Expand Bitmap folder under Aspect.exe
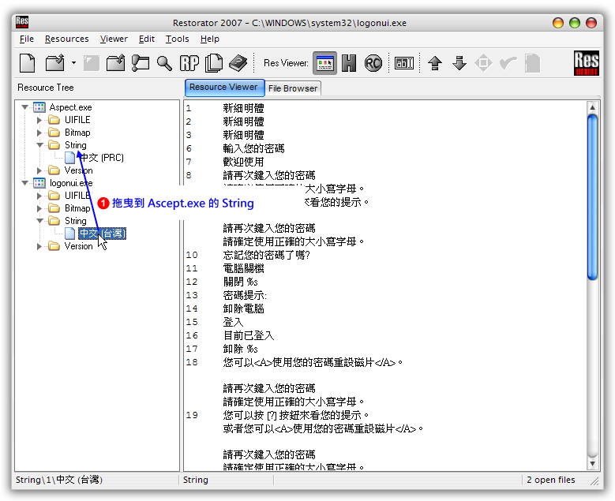 pyautogui.click(x=39, y=133)
